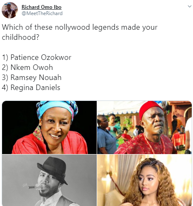Select the "2) Nkem Owoh" line

(x=27, y=67)
